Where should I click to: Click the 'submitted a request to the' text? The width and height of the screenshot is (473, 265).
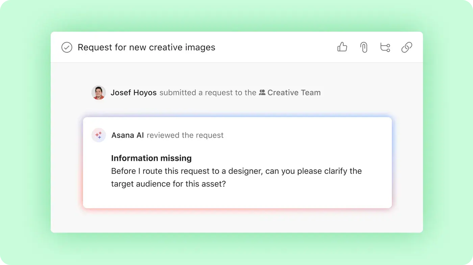208,93
